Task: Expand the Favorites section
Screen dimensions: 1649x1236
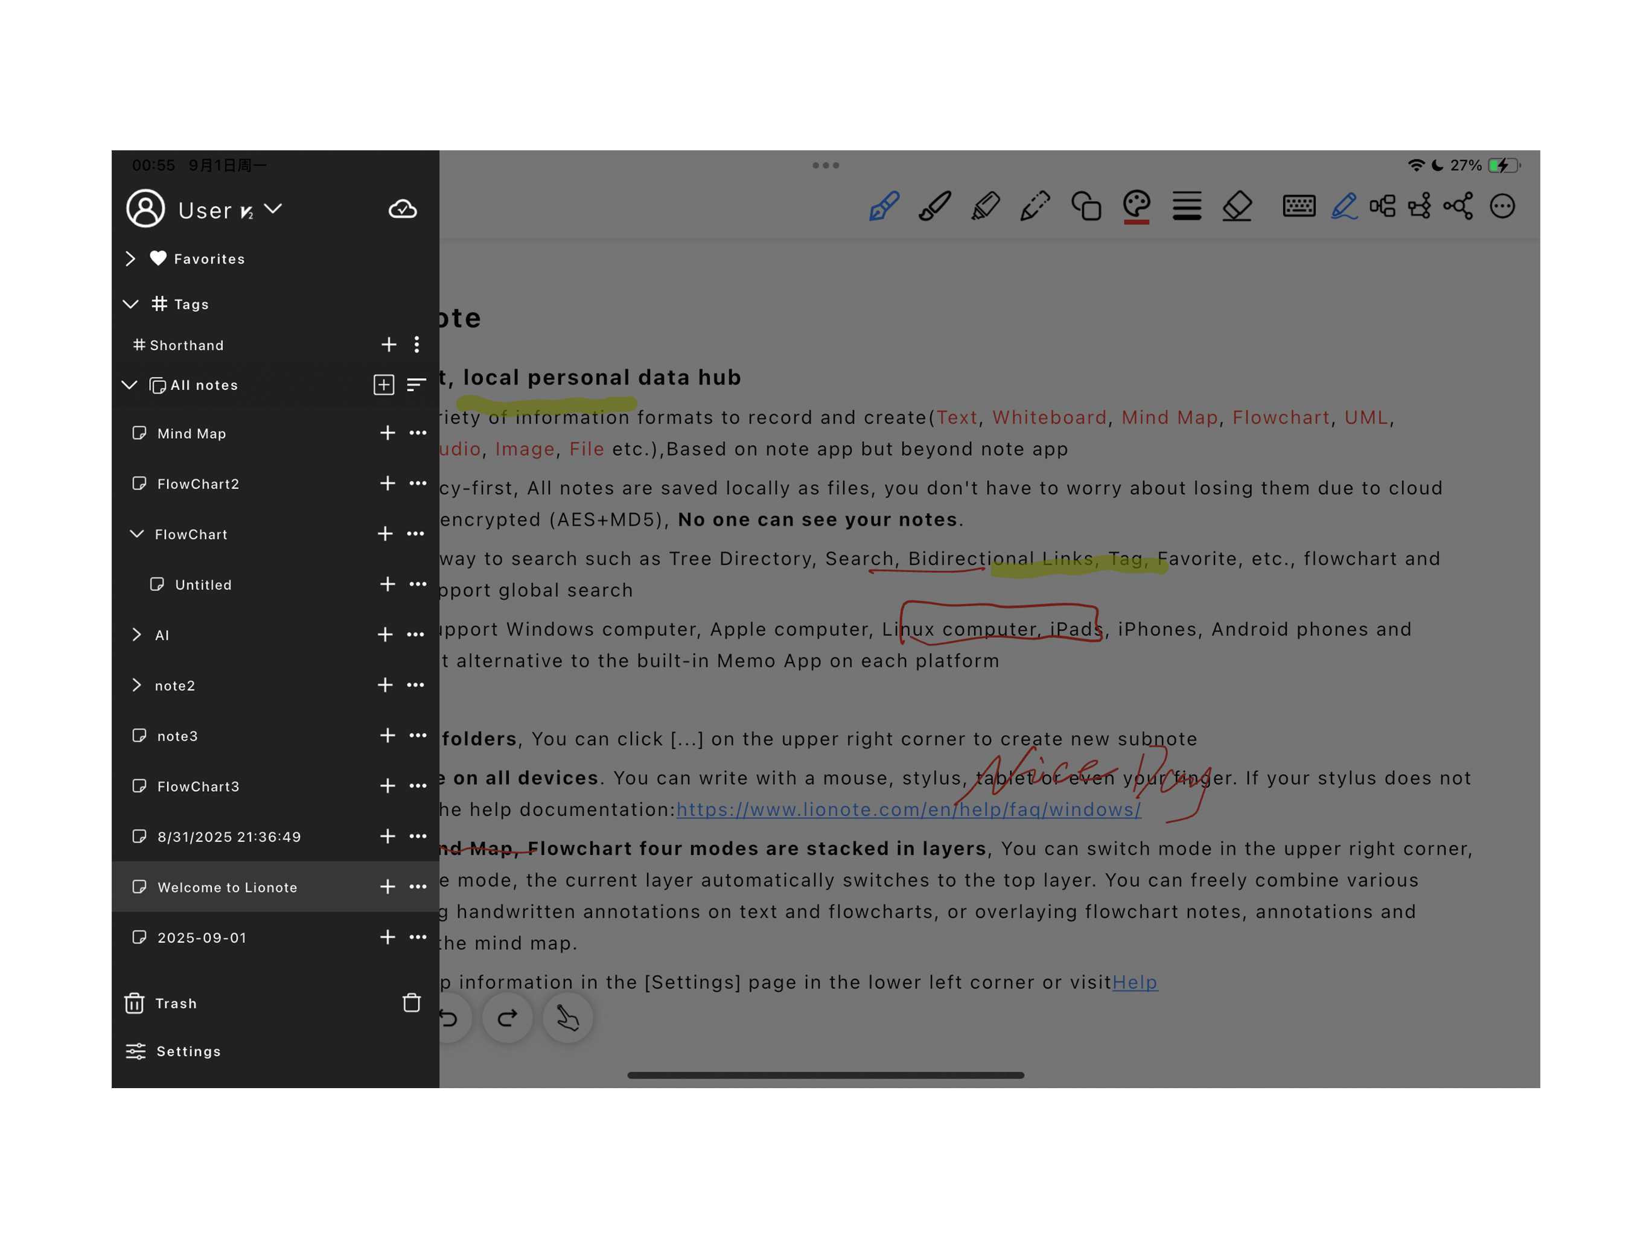Action: pos(130,258)
